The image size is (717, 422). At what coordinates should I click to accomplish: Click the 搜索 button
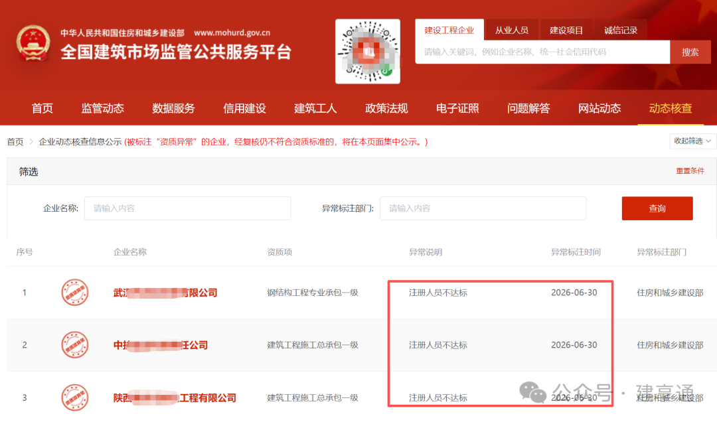[x=690, y=52]
